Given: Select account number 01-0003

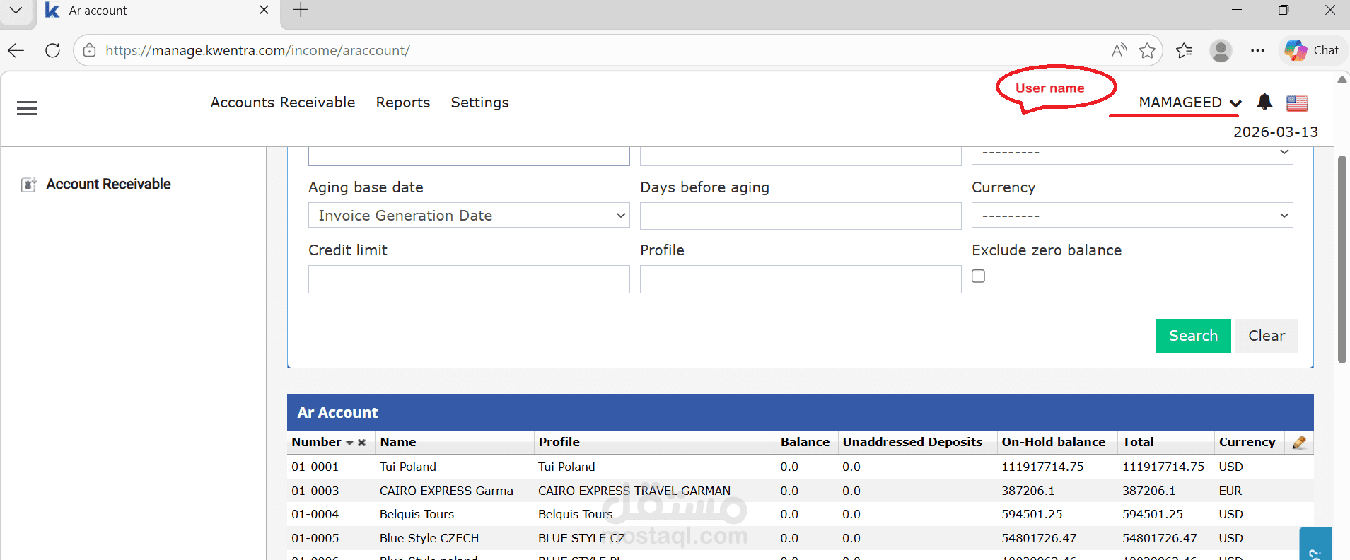Looking at the screenshot, I should point(315,491).
